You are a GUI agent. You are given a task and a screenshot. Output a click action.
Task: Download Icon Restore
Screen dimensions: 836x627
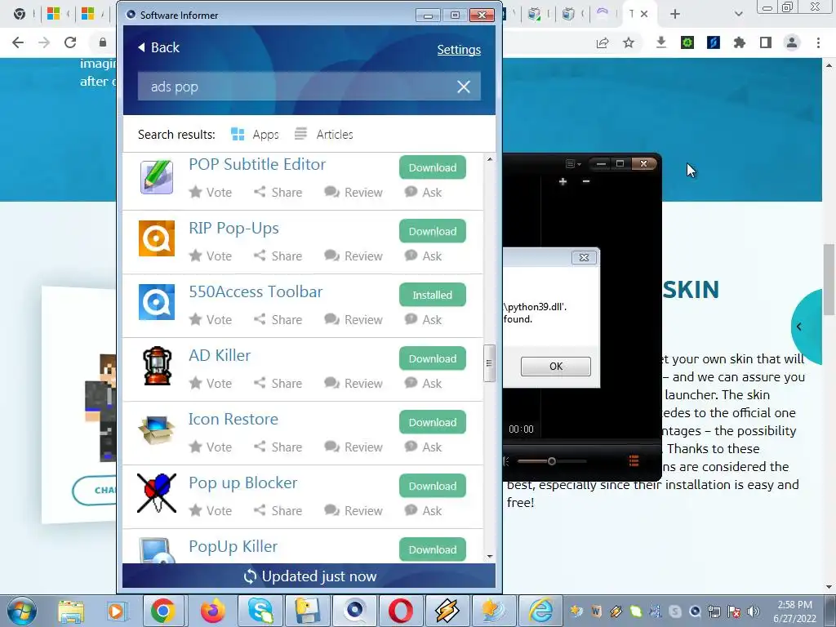[433, 422]
